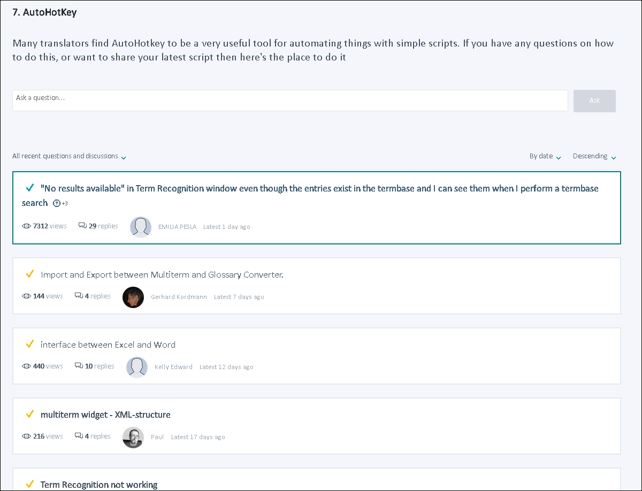Screen dimensions: 642x491
Task: Open the "By date" sort dropdown
Action: 545,156
